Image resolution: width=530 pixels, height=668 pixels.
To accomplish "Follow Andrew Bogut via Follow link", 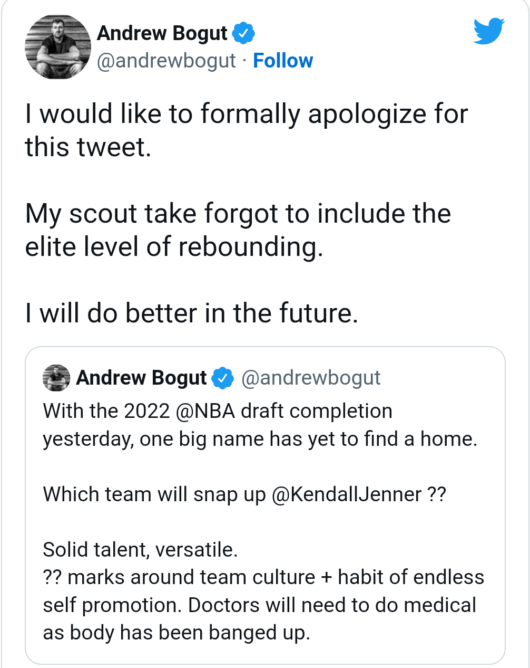I will (x=283, y=61).
